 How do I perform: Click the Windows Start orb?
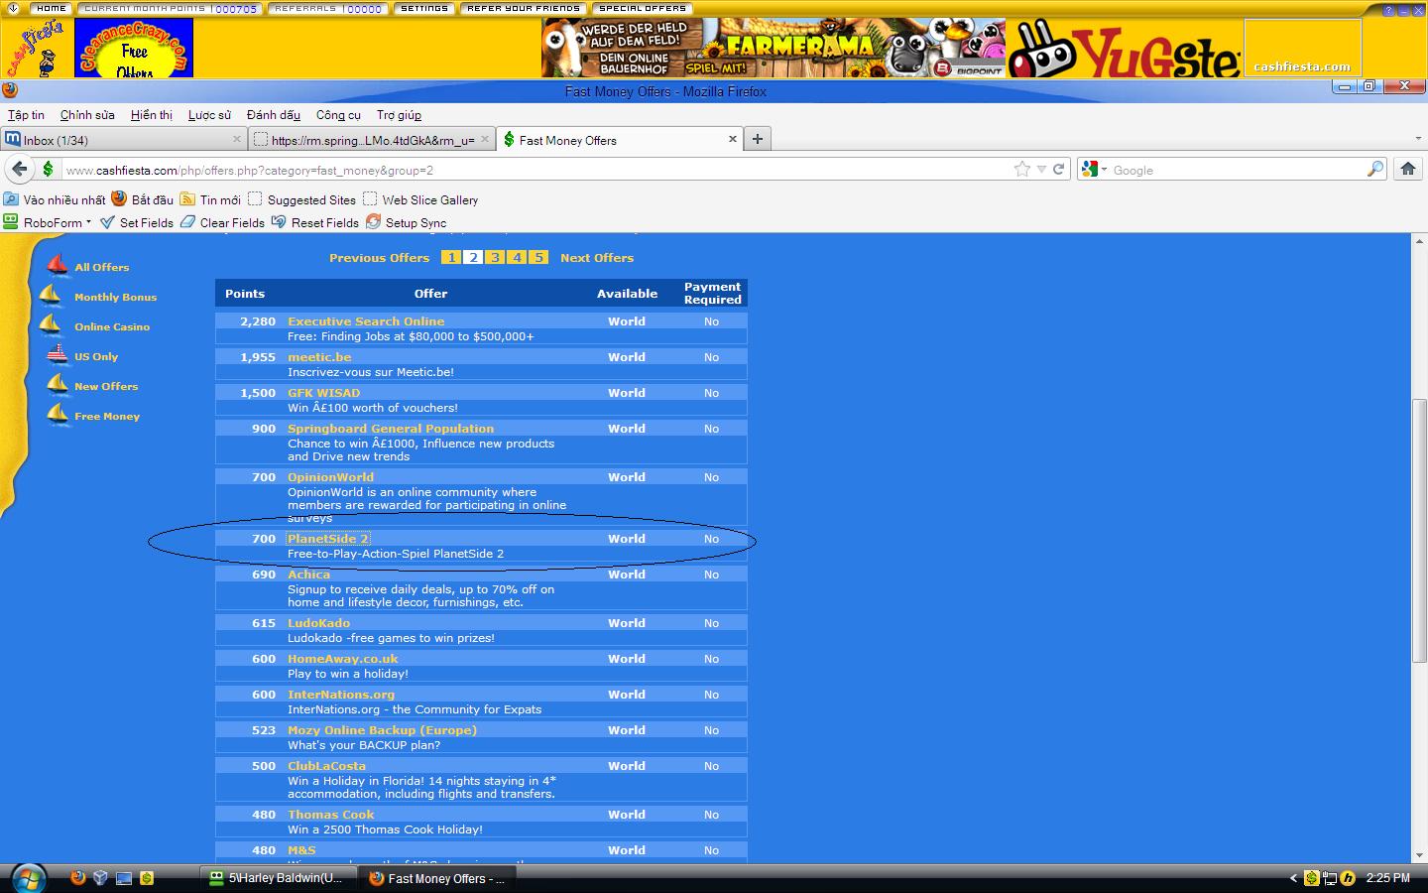click(x=28, y=877)
